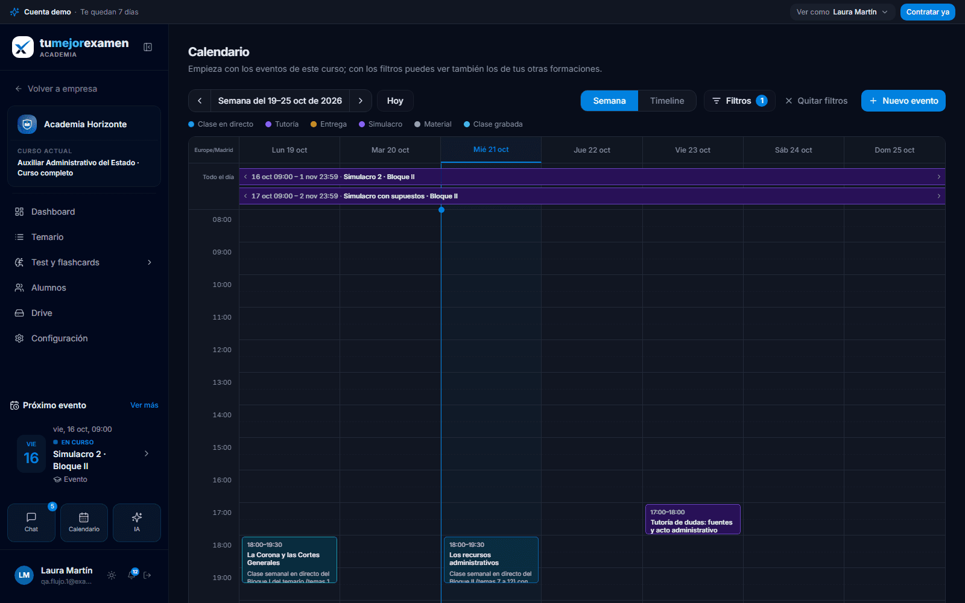Click right chevron on Simulacro 2 event bar

coord(938,177)
